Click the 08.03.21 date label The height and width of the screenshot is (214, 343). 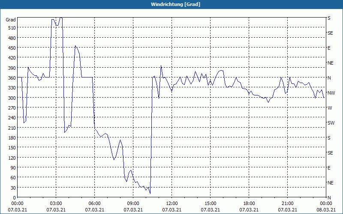pos(326,210)
